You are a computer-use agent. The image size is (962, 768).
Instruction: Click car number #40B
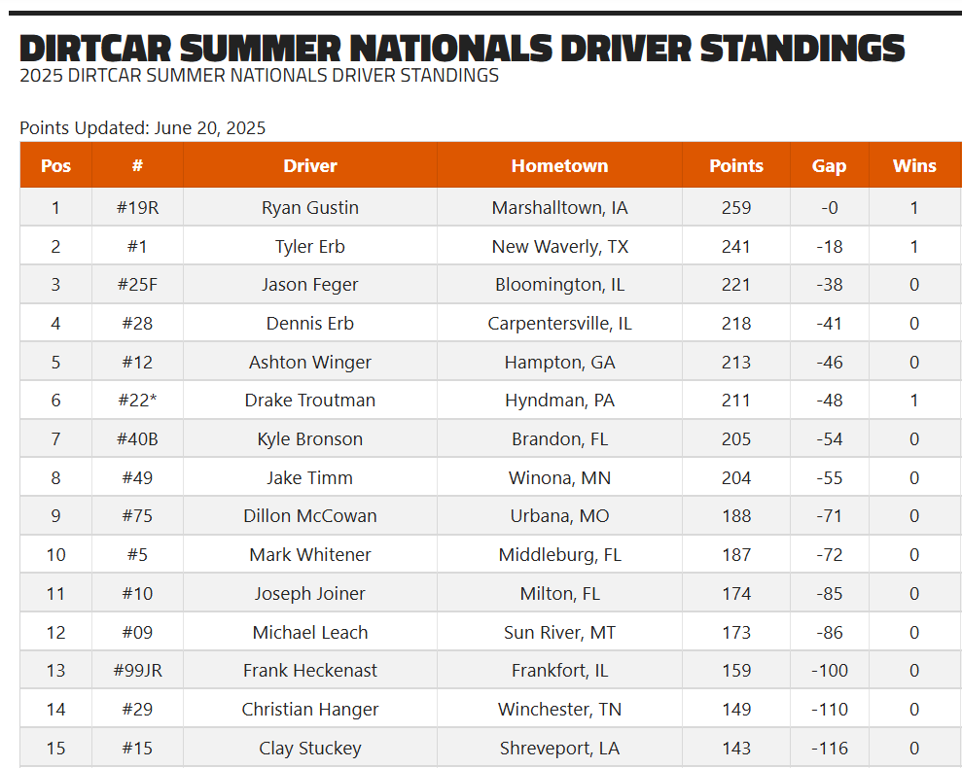(137, 438)
